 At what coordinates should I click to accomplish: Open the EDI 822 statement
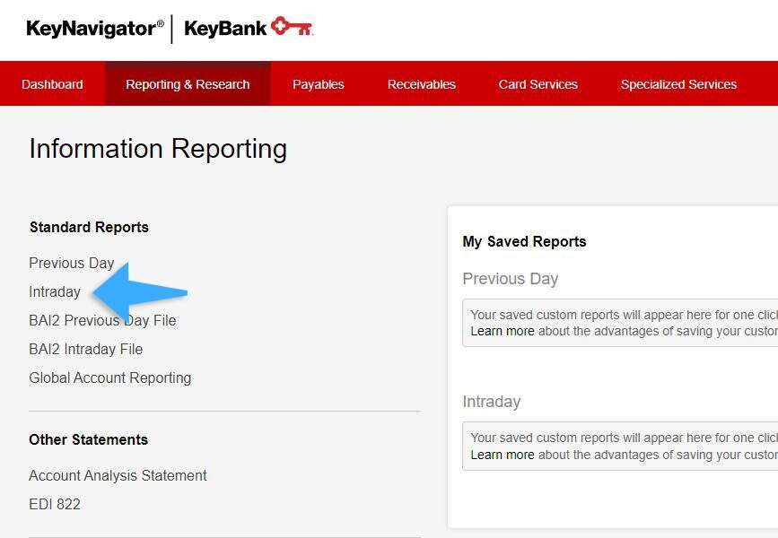[55, 504]
